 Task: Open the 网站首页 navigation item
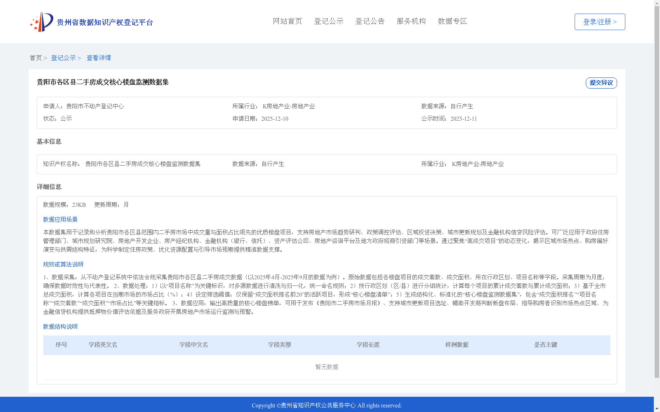point(287,21)
